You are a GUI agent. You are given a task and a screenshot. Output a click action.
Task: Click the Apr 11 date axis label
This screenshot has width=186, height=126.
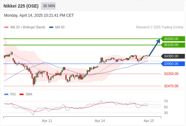(47, 121)
